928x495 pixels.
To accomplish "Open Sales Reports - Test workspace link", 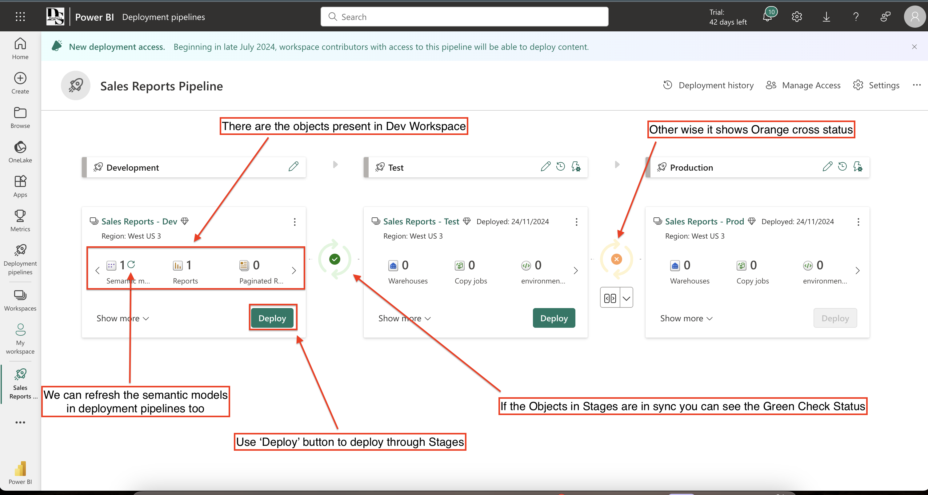I will pos(421,221).
